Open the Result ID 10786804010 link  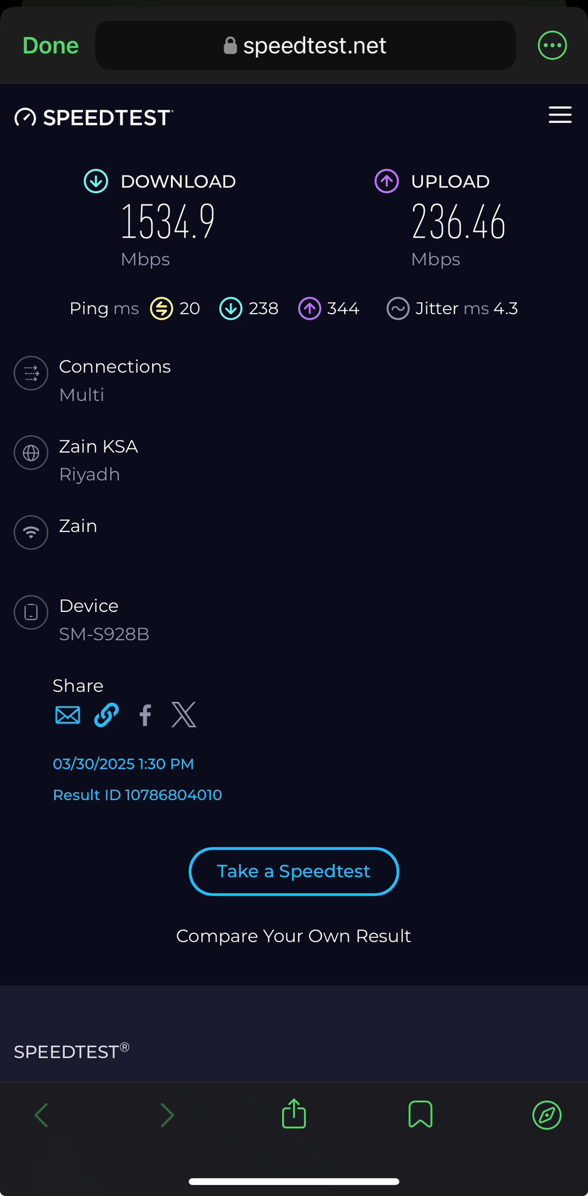(x=137, y=795)
